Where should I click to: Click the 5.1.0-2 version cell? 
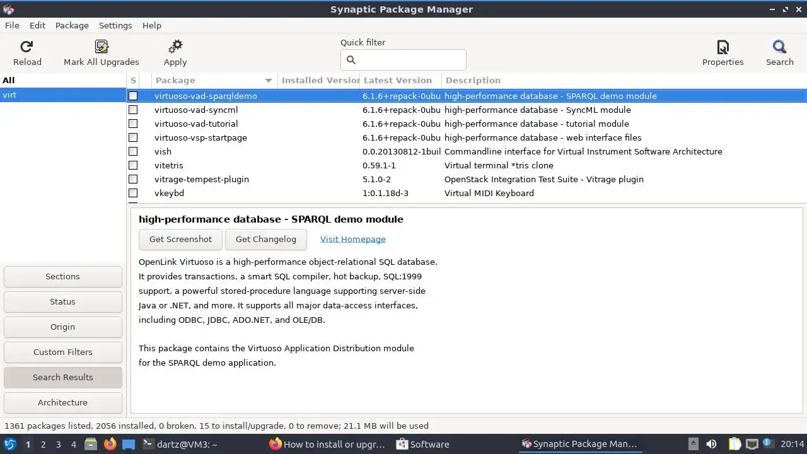coord(376,179)
